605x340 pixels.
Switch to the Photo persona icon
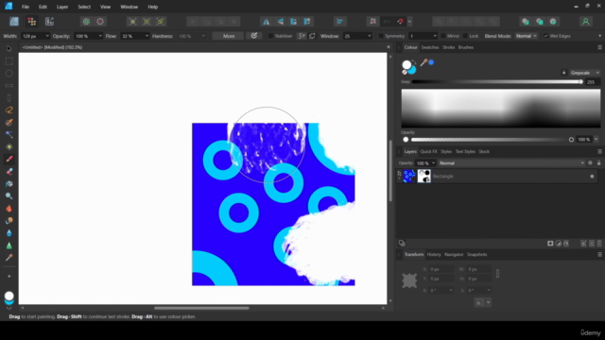point(14,22)
